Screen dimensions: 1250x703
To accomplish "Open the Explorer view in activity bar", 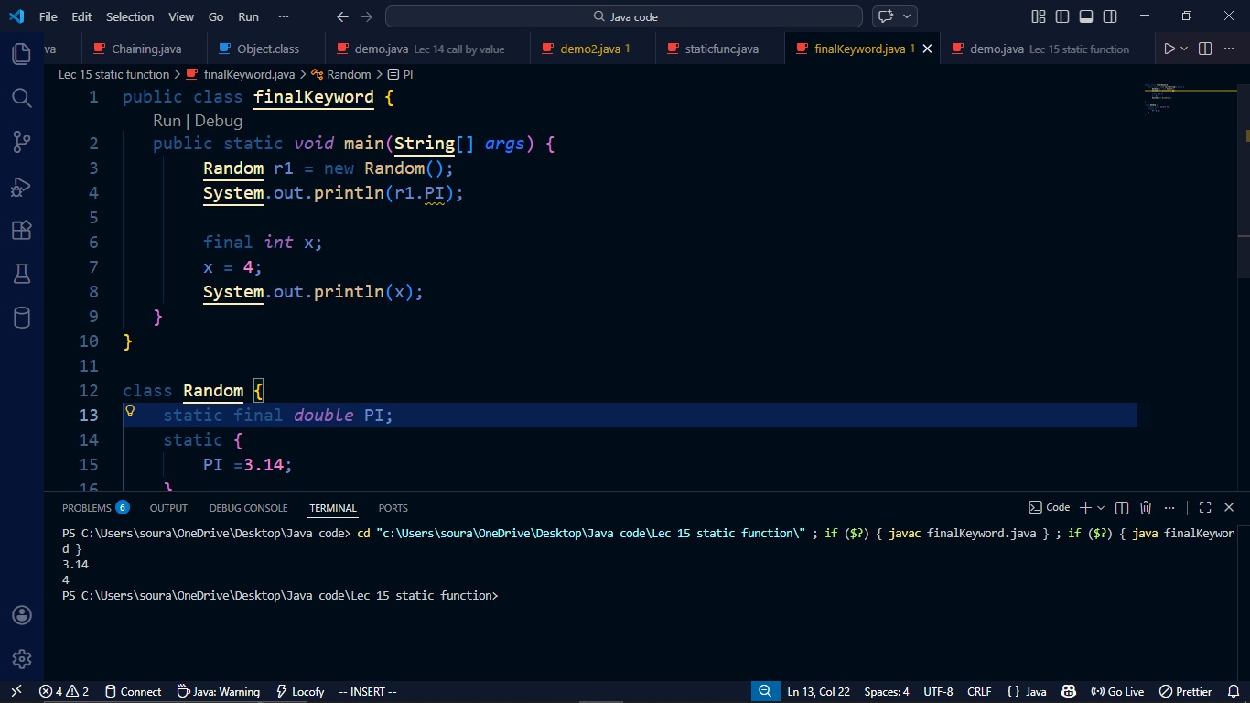I will click(x=22, y=54).
